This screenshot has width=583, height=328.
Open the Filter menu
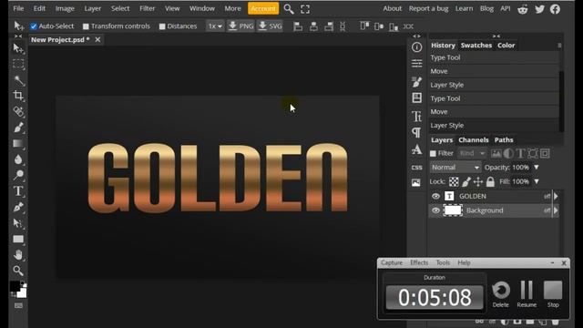(x=148, y=8)
